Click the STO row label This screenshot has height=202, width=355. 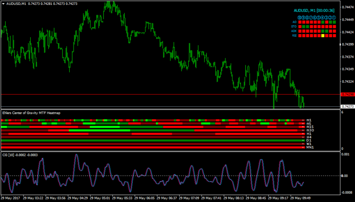pyautogui.click(x=294, y=27)
